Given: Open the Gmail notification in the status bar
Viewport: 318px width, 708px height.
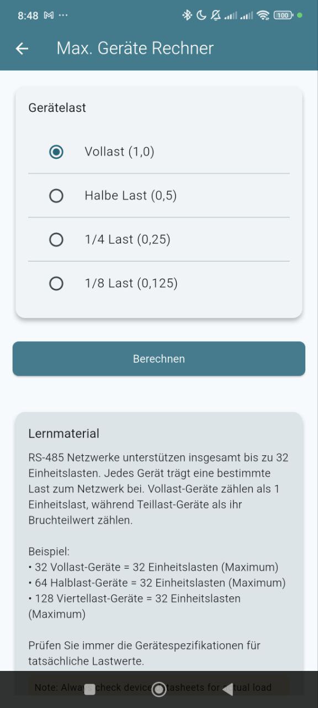Looking at the screenshot, I should [x=49, y=15].
